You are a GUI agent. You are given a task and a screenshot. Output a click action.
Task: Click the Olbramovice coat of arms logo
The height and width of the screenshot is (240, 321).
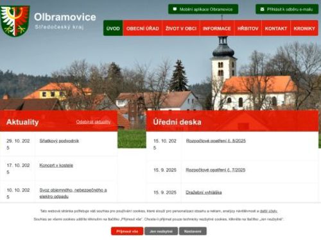[x=15, y=21]
